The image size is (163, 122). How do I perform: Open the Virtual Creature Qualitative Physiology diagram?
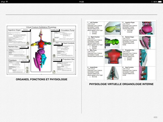(41, 50)
